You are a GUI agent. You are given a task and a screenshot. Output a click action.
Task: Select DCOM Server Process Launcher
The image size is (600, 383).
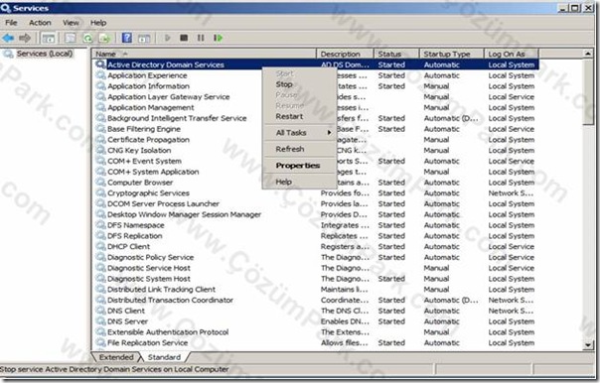click(163, 203)
